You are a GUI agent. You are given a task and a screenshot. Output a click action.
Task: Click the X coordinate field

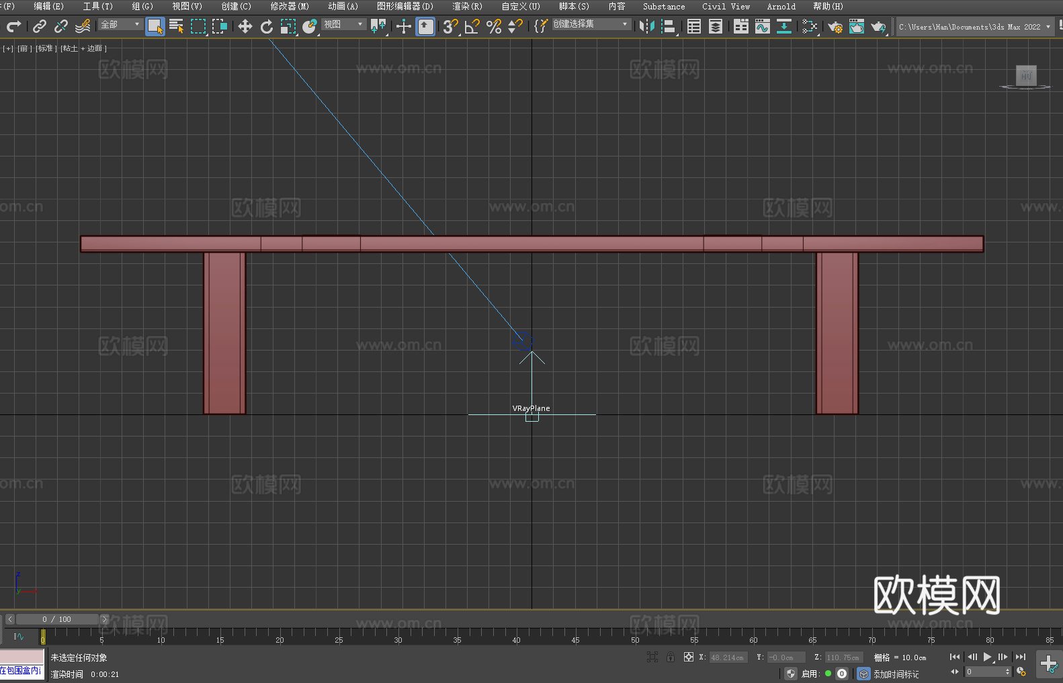[x=728, y=657]
